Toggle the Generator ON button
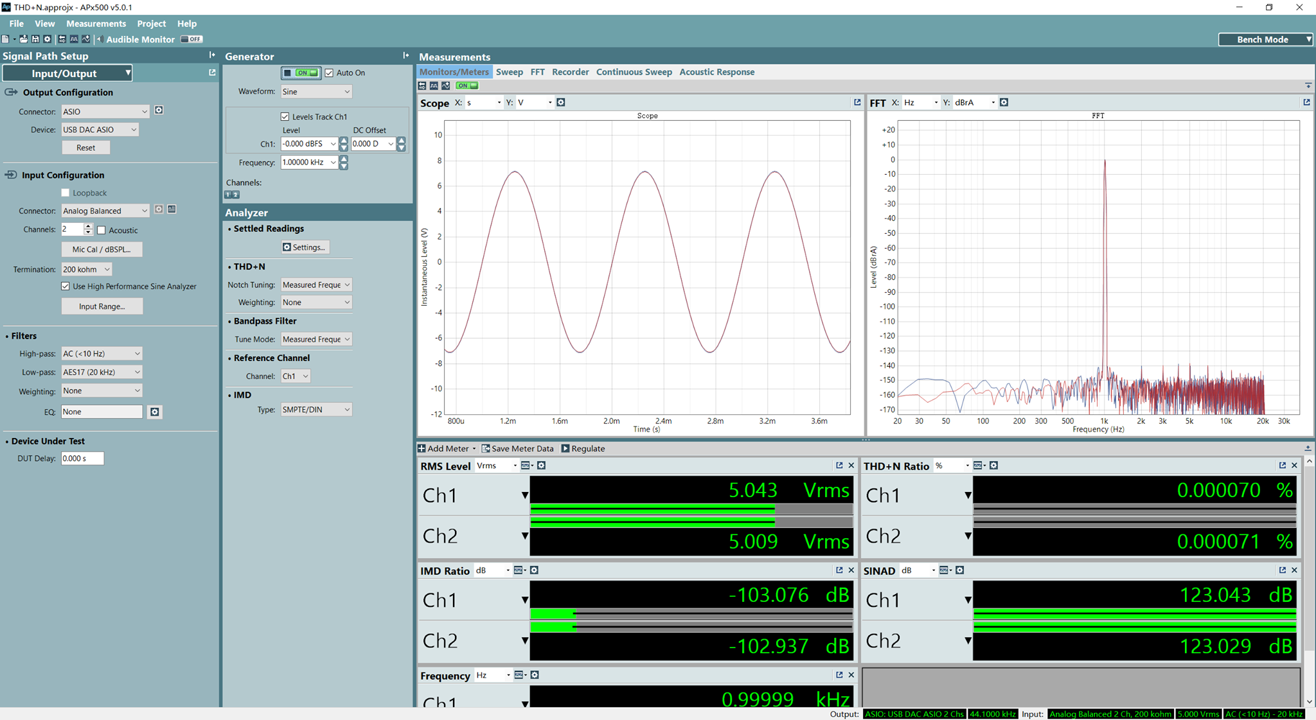The width and height of the screenshot is (1316, 720). 301,73
